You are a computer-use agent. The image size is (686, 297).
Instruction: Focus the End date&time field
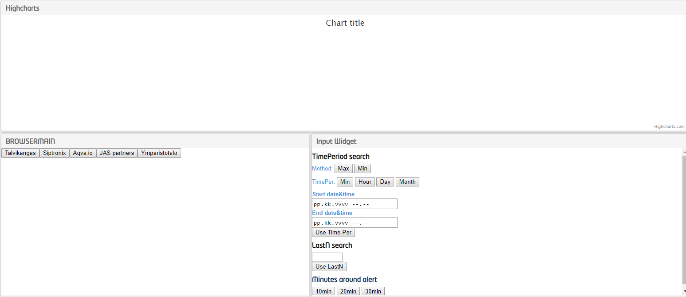tap(355, 222)
